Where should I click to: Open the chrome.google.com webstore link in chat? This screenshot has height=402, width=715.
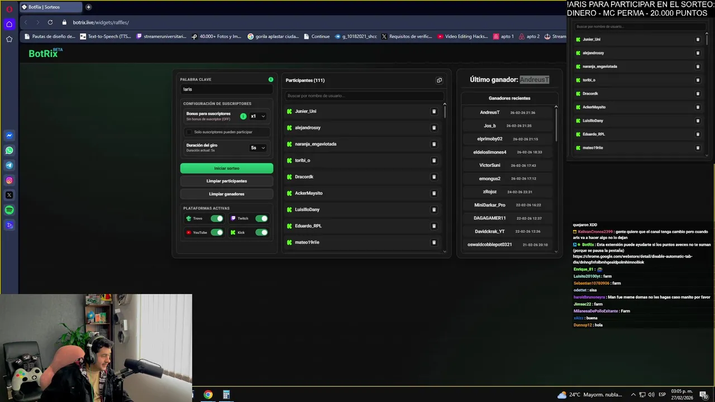click(633, 259)
